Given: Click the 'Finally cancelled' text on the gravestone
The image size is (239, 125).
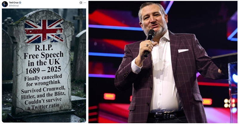Looking at the screenshot, I should tap(43, 78).
